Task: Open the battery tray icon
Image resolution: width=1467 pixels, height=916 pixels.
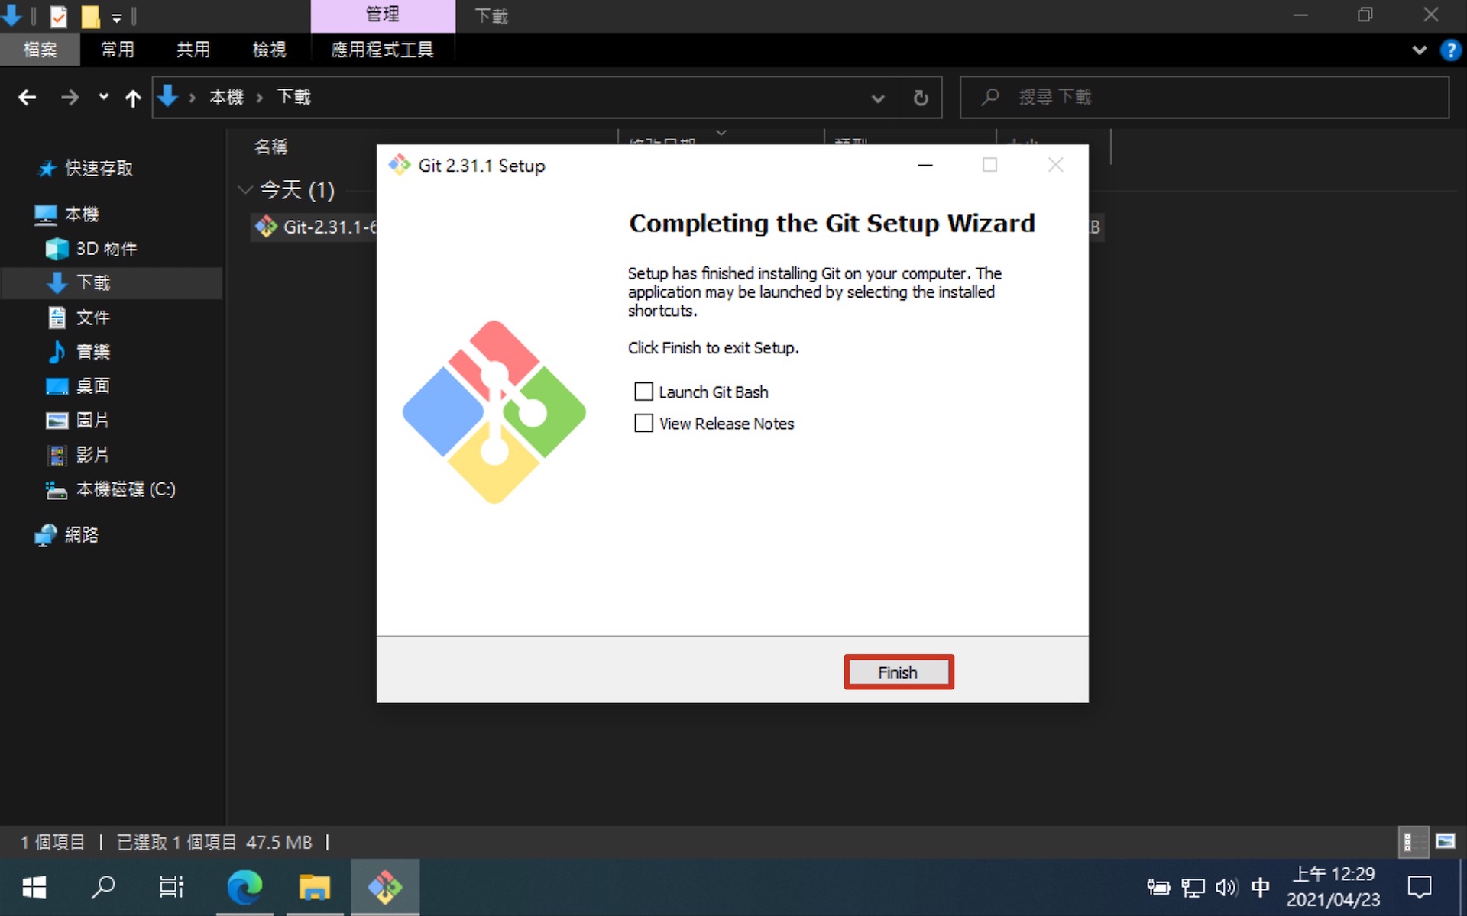Action: click(x=1158, y=888)
